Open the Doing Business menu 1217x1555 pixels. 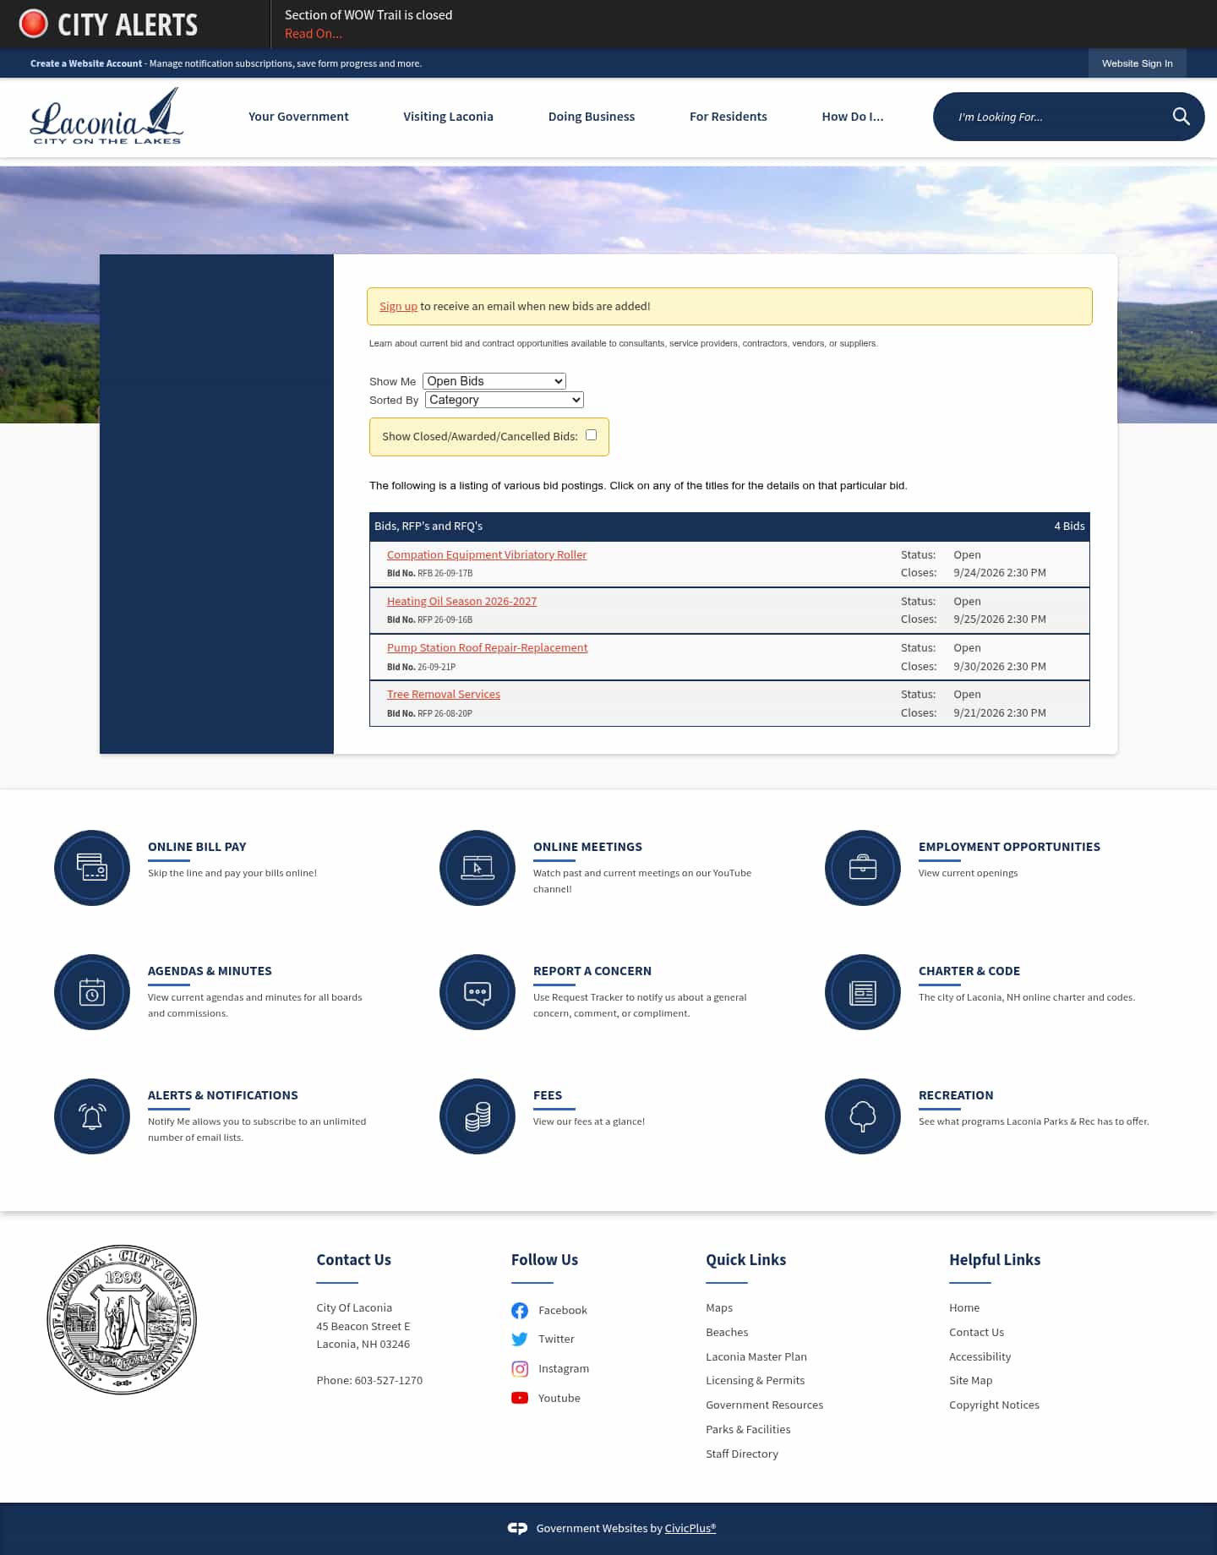592,117
